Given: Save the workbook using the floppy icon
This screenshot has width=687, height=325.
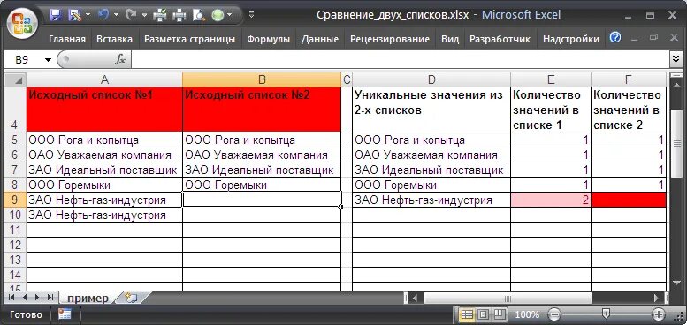Looking at the screenshot, I should (x=55, y=15).
